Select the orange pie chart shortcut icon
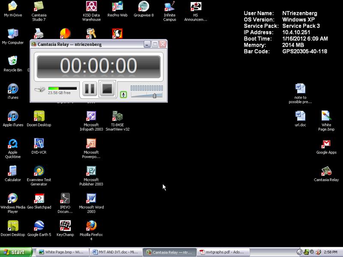Image resolution: width=343 pixels, height=257 pixels. (65, 33)
